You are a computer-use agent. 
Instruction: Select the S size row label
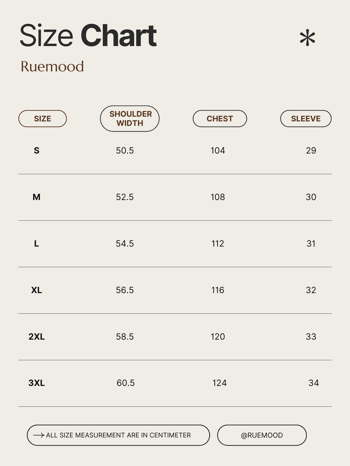(x=36, y=151)
